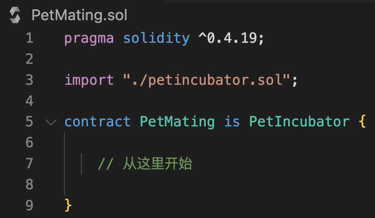Click the "pragma" keyword
Image resolution: width=375 pixels, height=218 pixels.
(89, 38)
